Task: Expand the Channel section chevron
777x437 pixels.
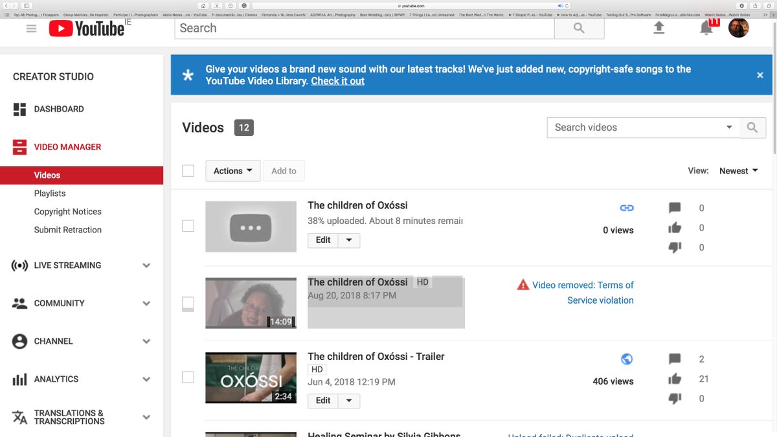Action: 146,341
